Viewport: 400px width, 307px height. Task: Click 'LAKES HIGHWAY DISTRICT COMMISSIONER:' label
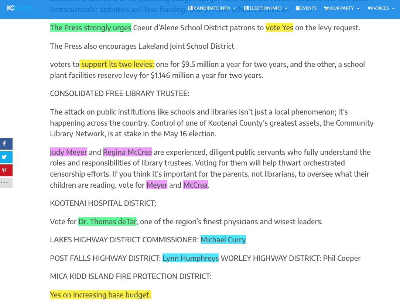click(124, 240)
